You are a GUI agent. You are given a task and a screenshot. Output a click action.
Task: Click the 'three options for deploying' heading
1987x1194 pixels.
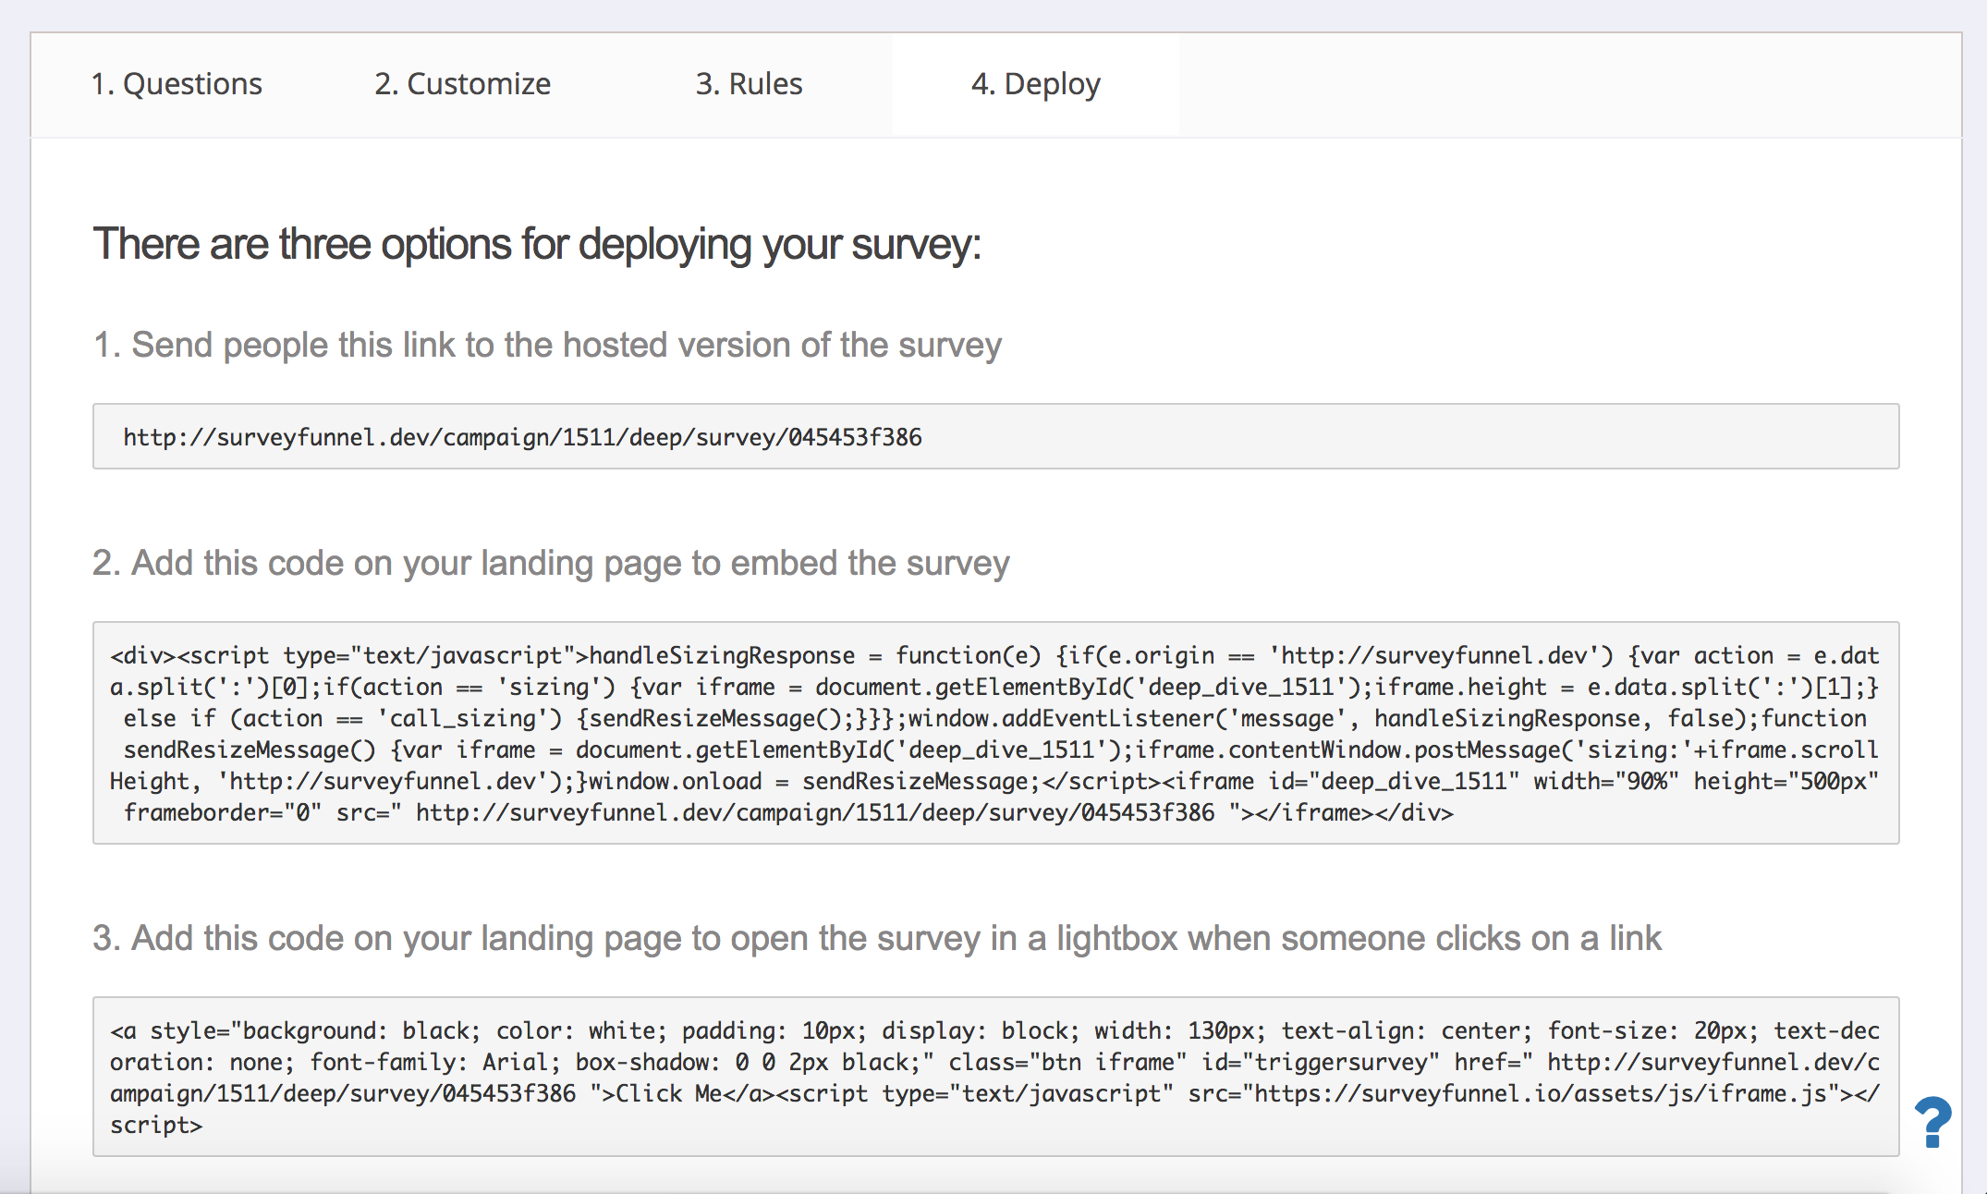click(536, 245)
